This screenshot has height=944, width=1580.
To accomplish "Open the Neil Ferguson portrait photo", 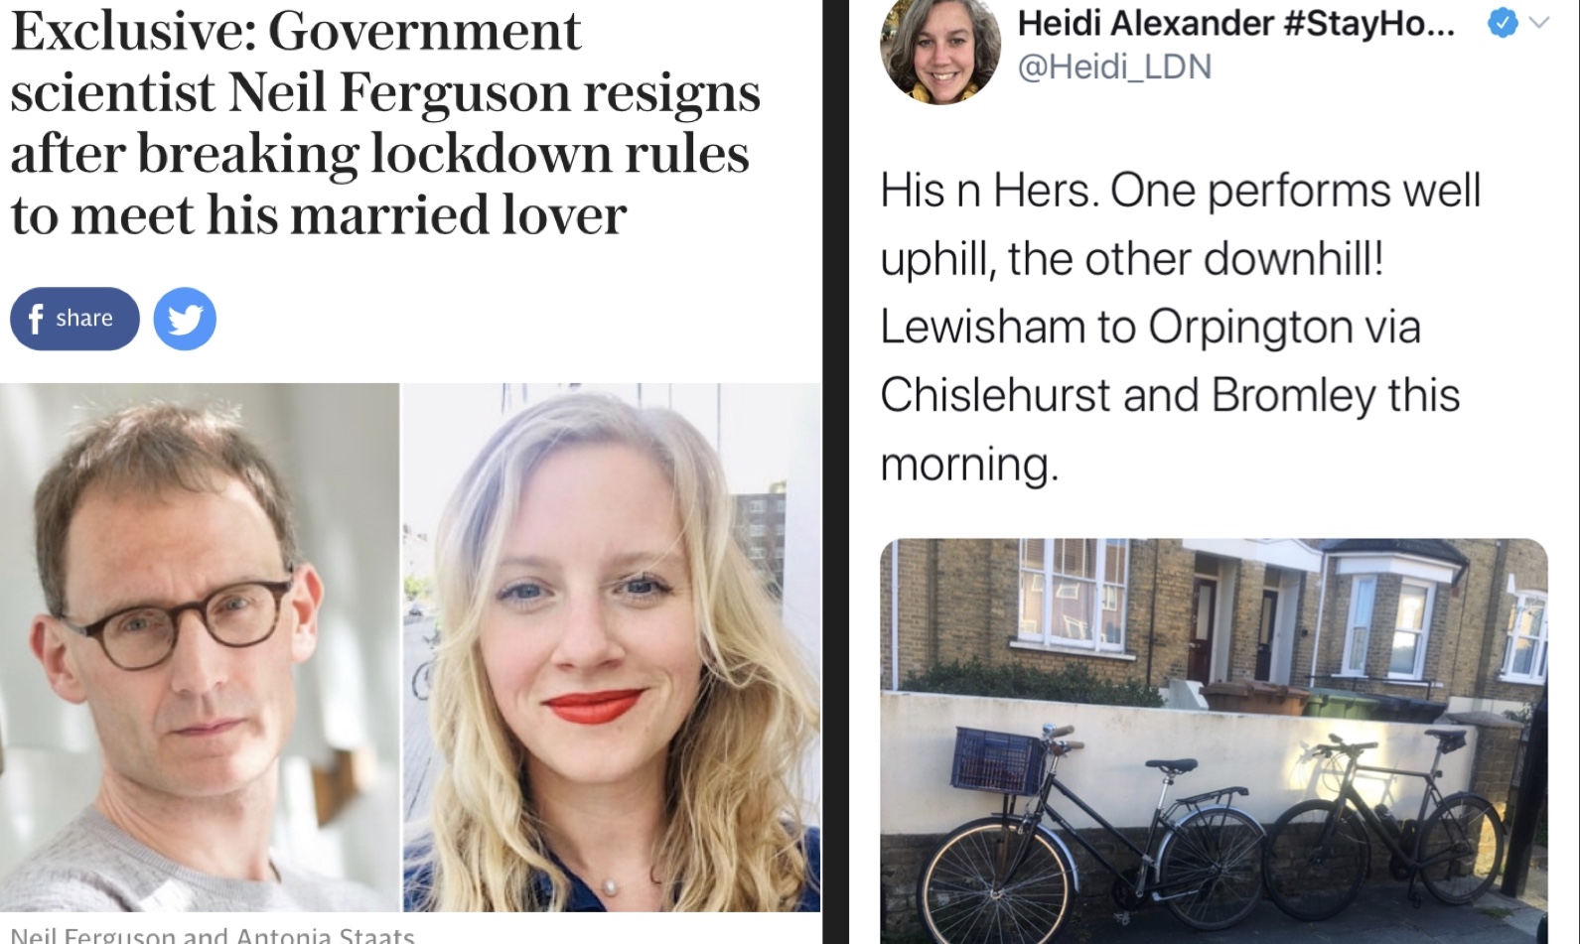I will (199, 647).
